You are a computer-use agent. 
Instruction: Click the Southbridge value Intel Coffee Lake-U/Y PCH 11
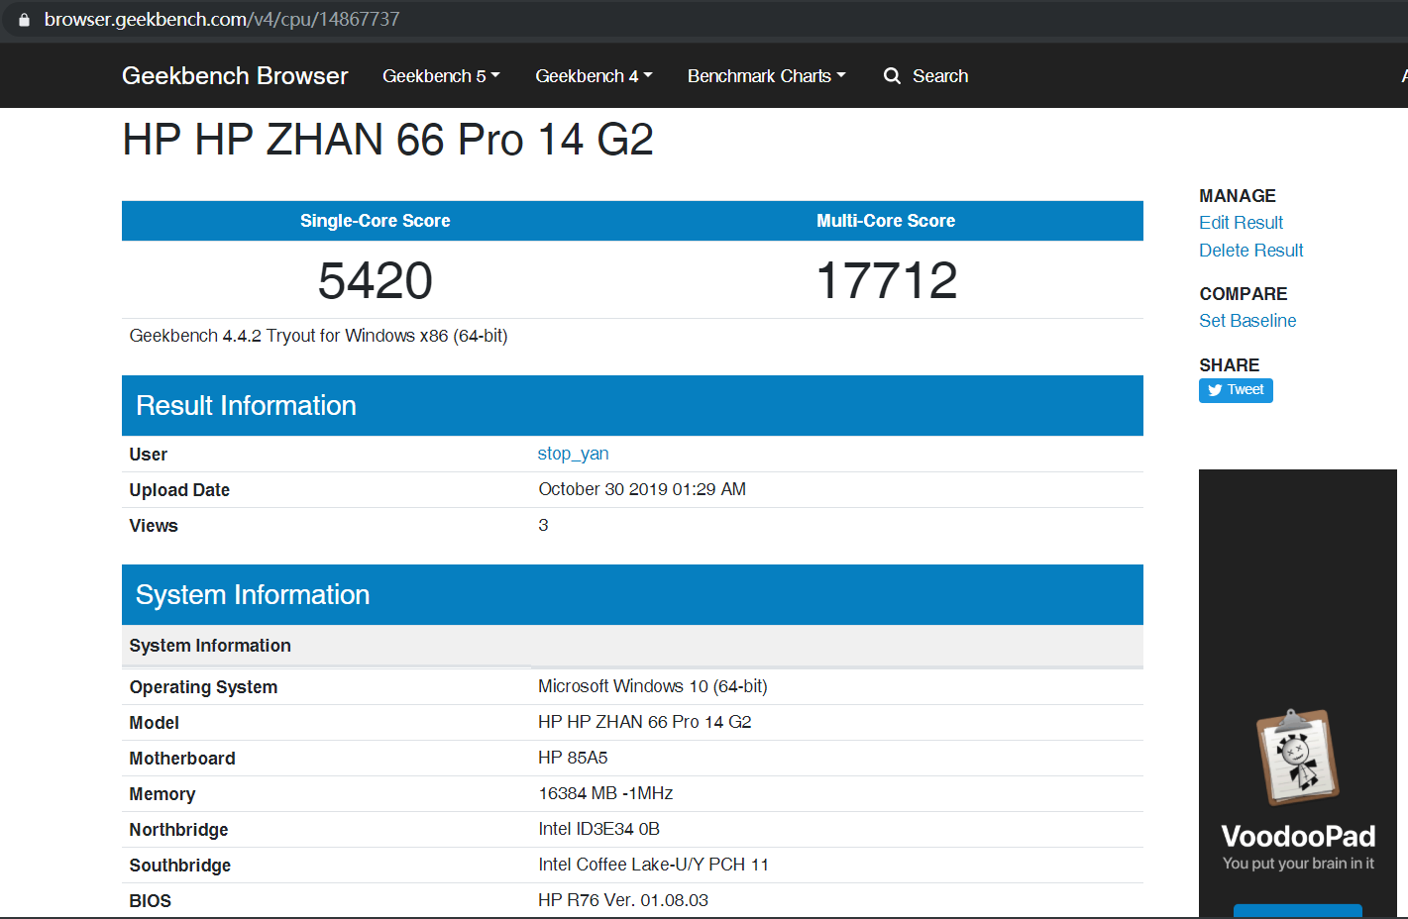click(x=654, y=865)
